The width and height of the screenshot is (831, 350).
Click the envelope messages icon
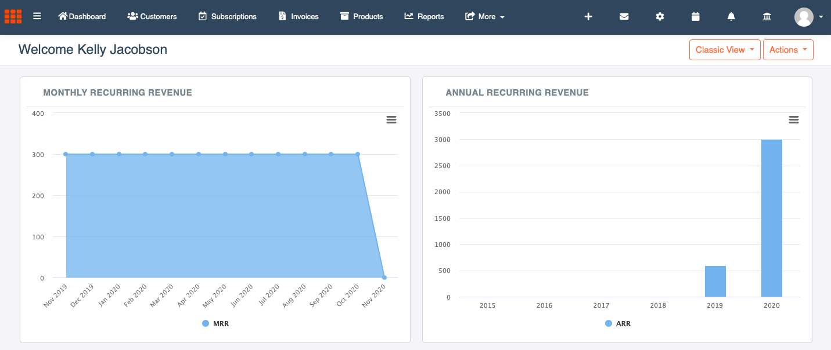click(x=624, y=16)
